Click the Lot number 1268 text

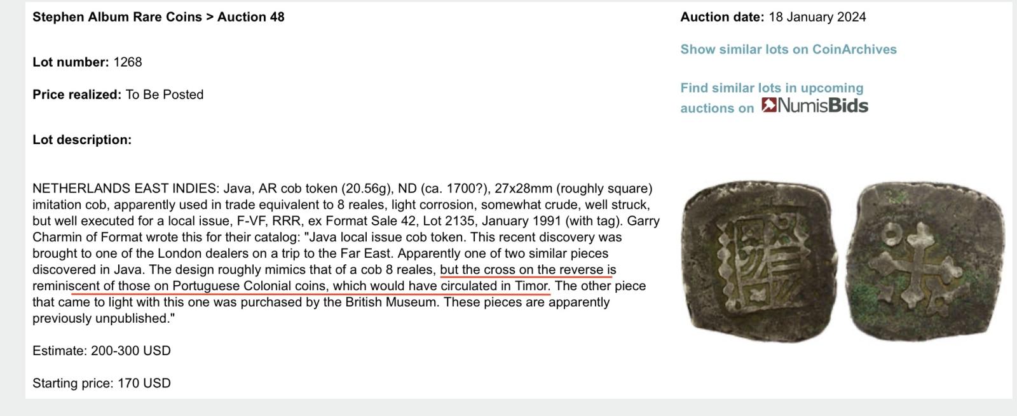tap(87, 62)
